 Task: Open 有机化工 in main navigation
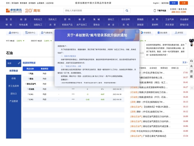[38, 19]
